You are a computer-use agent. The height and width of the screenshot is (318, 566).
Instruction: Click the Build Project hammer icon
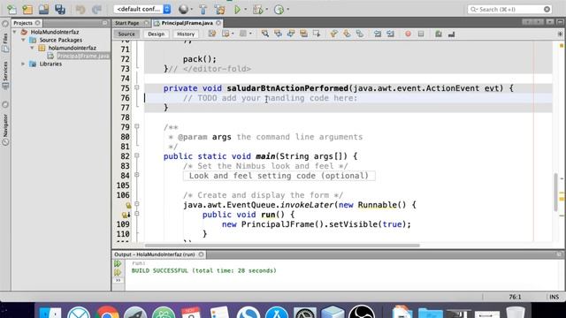203,10
